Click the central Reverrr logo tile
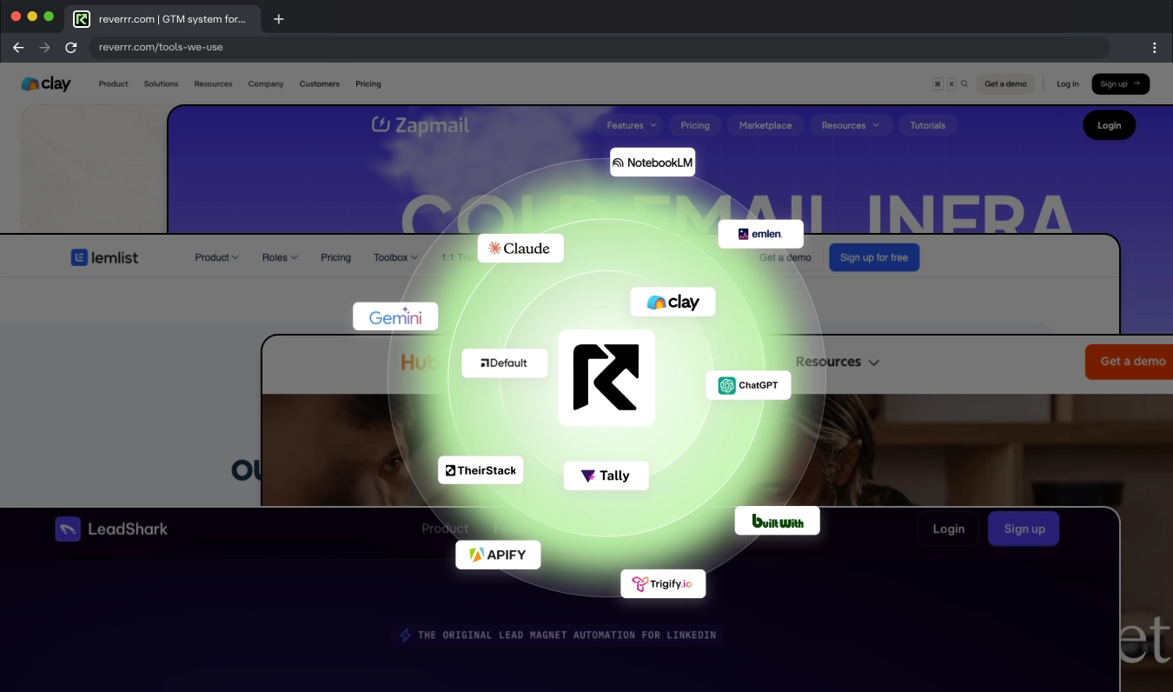This screenshot has width=1173, height=692. tap(606, 377)
